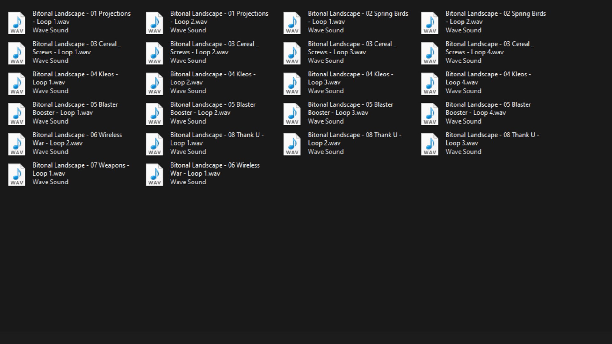Click 02 Spring Birds Loop 2 icon
The image size is (612, 344).
coord(430,23)
